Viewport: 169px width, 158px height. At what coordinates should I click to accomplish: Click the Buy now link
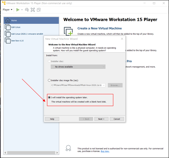105,151
